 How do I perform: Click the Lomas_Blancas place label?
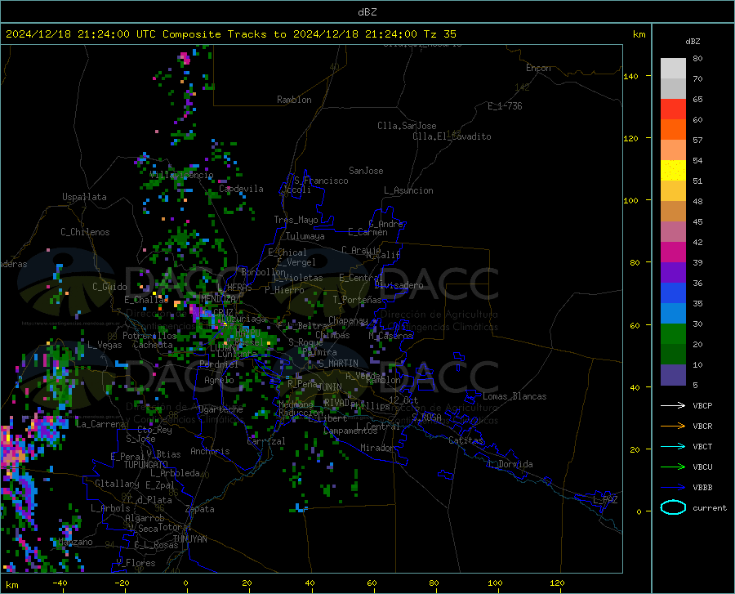514,396
